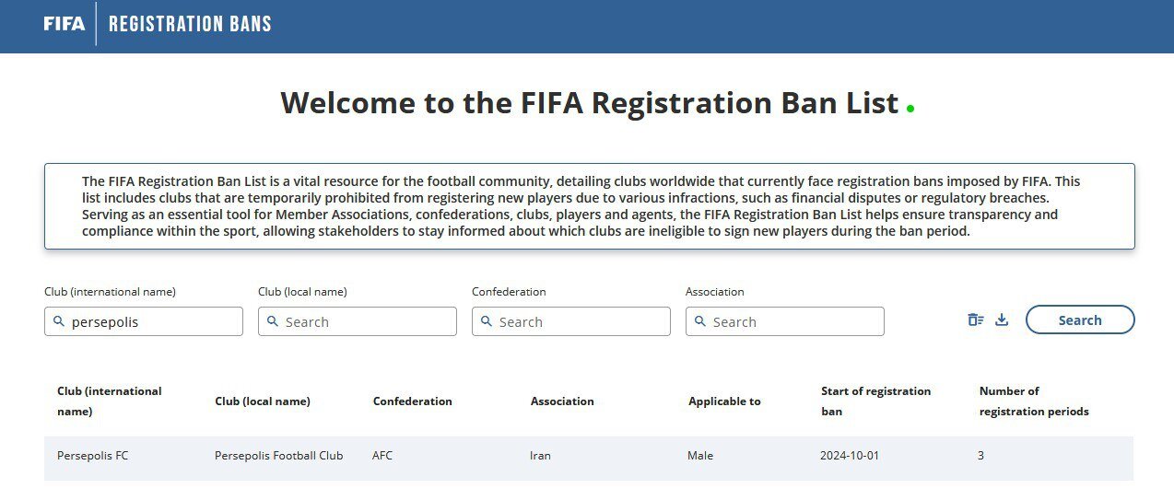Click the clear filters trash icon
1174x500 pixels.
pos(975,320)
